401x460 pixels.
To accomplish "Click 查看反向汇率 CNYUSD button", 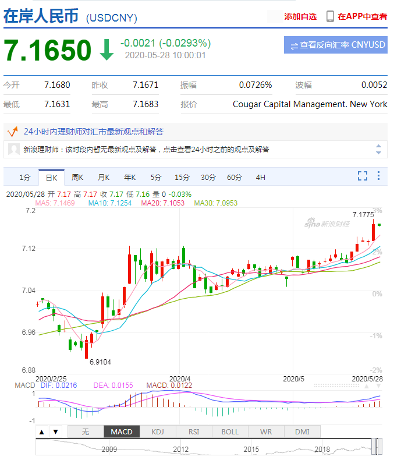I will (336, 45).
